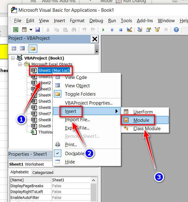Screen dimensions: 188x202
Task: Click the Properties list scroll up arrow
Action: point(94,180)
